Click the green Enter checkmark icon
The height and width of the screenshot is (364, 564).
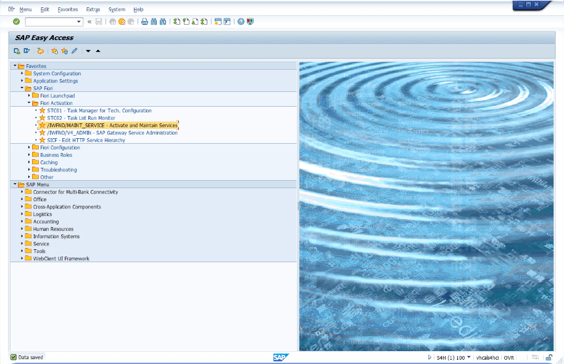(x=16, y=22)
